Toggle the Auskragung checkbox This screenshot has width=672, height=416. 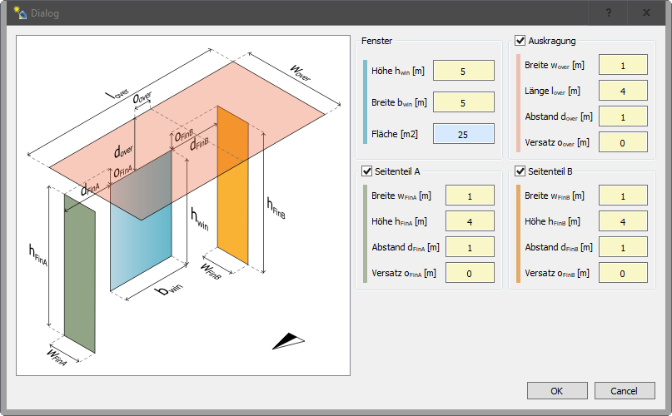click(520, 41)
